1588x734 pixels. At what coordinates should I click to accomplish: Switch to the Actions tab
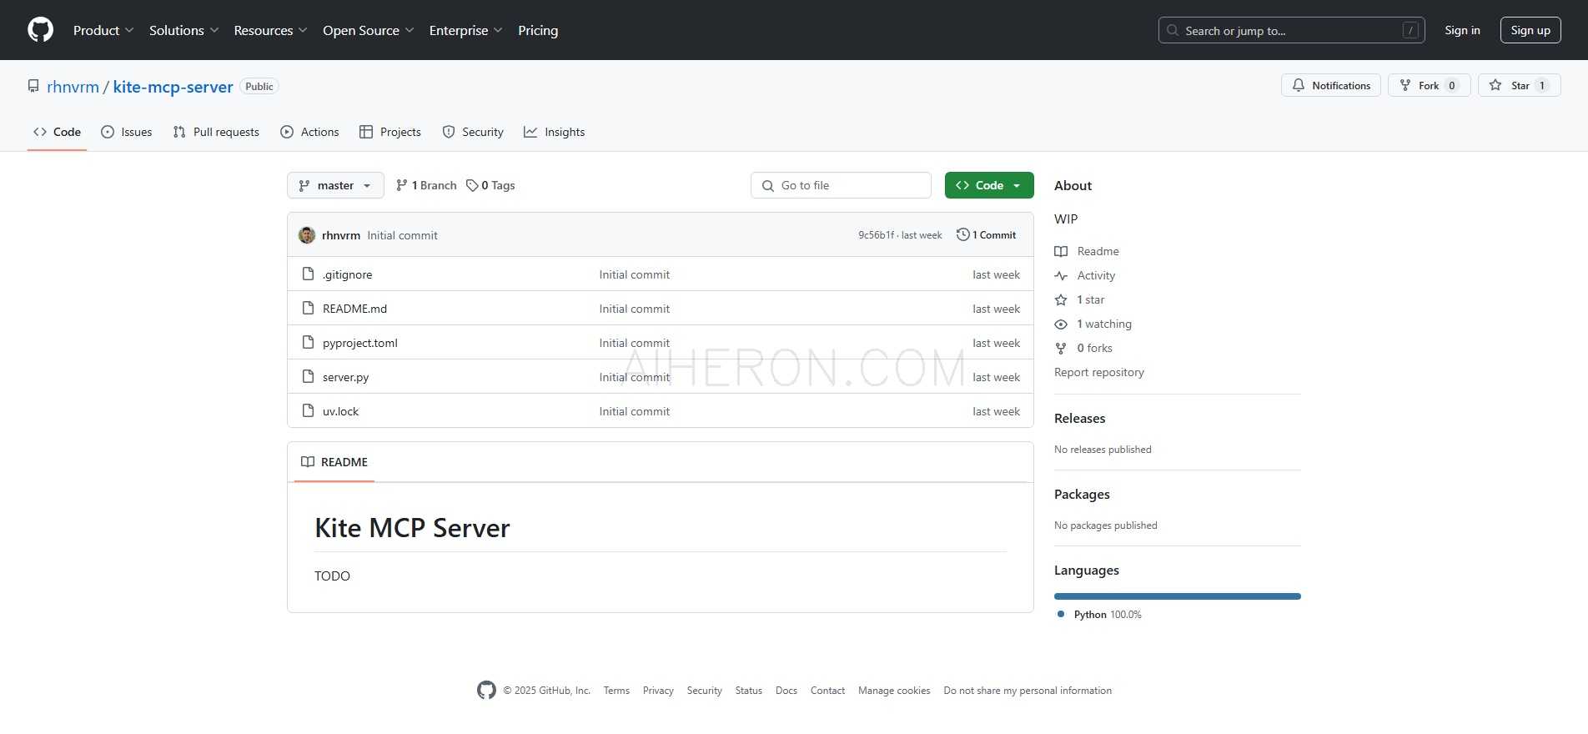click(x=309, y=132)
